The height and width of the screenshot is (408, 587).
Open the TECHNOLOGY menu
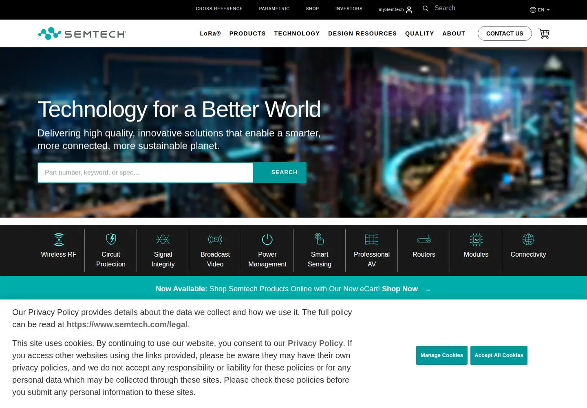coord(297,33)
